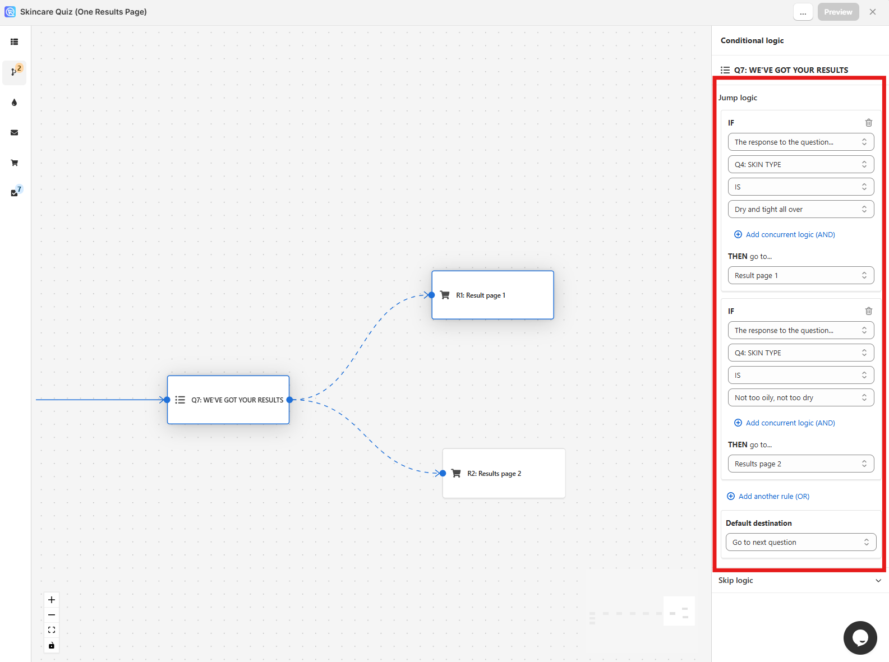Open the conditional logic branch icon
The width and height of the screenshot is (889, 662).
pos(14,72)
